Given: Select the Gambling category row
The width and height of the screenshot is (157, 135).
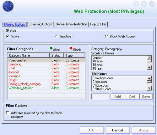Looking at the screenshot, I should point(46,64).
